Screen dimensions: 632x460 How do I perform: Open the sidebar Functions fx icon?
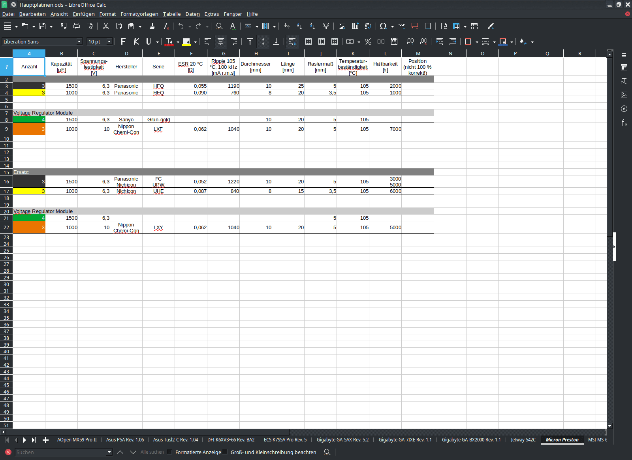624,123
